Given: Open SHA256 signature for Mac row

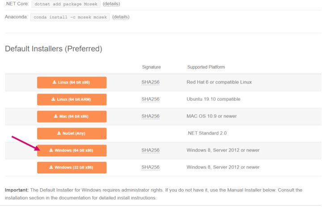Looking at the screenshot, I should tap(150, 116).
